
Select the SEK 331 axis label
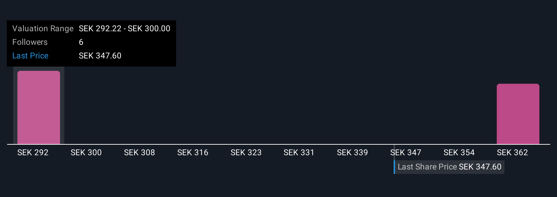[x=299, y=153]
